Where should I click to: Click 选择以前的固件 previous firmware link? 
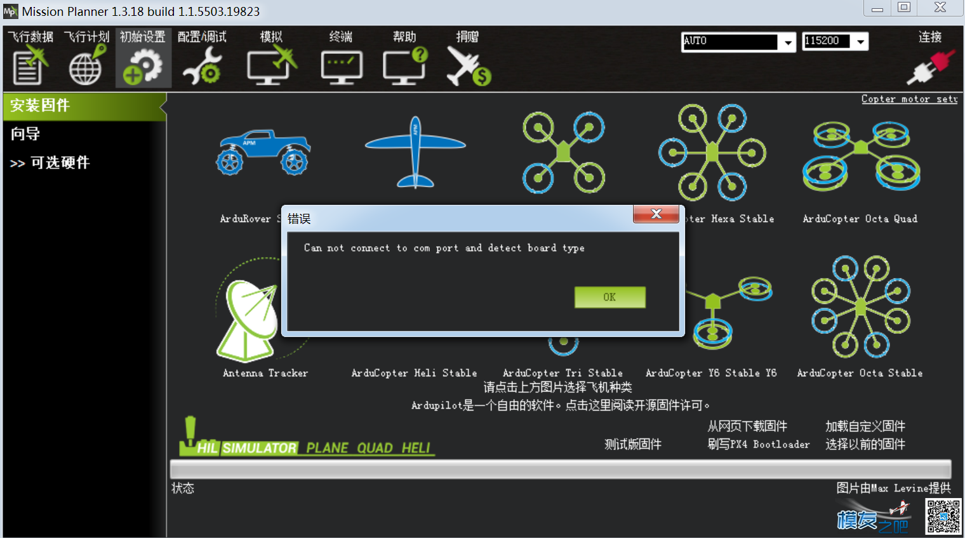(865, 444)
